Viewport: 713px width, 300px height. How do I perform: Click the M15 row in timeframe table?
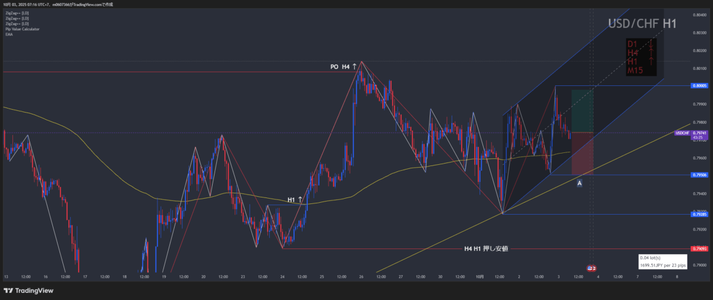click(635, 71)
